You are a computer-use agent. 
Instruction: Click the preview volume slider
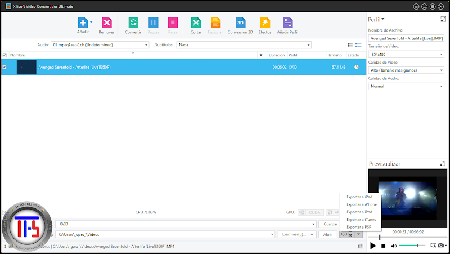[412, 246]
